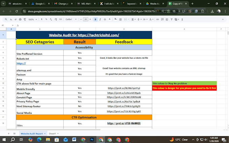Add a new sheet with the plus button
Image resolution: width=229 pixels, height=143 pixels.
[x=9, y=134]
